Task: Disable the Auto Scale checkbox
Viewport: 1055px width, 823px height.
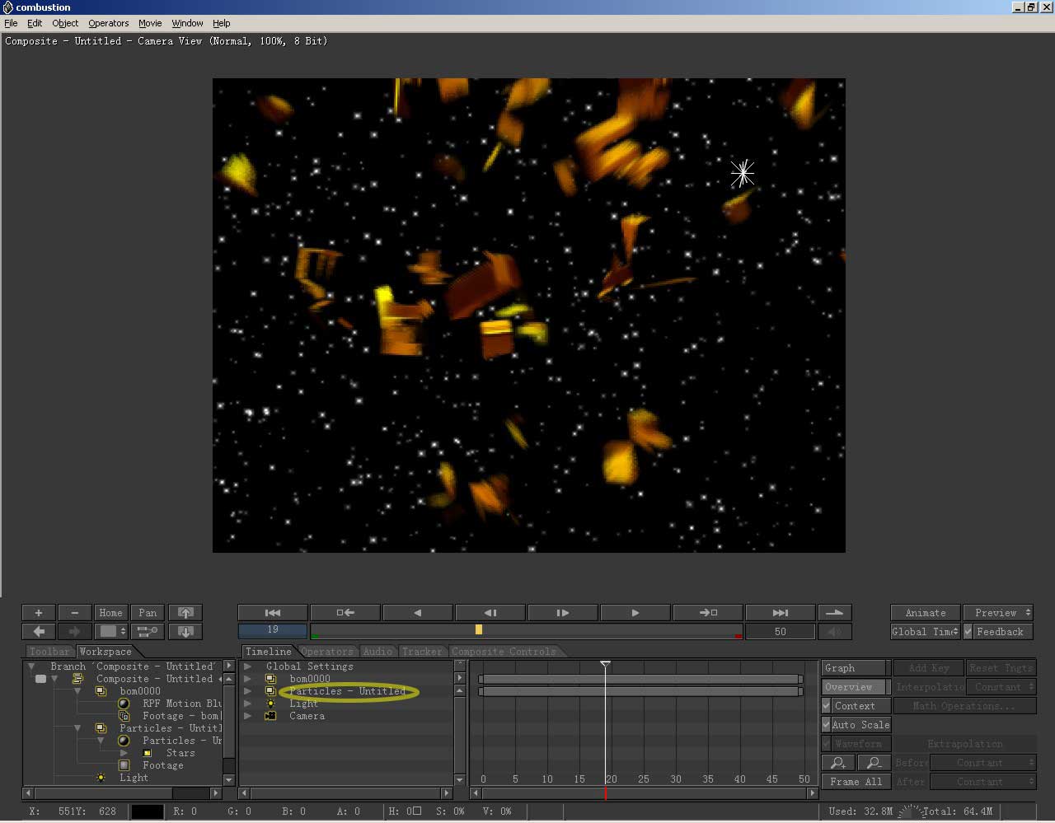Action: (827, 725)
